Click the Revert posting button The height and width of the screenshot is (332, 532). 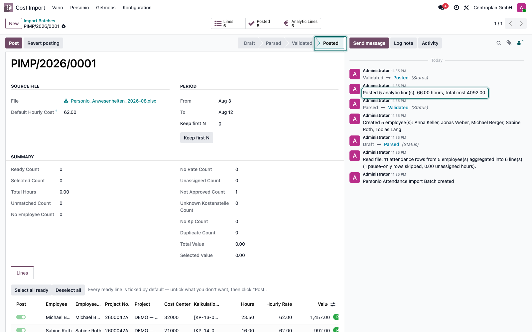(43, 43)
